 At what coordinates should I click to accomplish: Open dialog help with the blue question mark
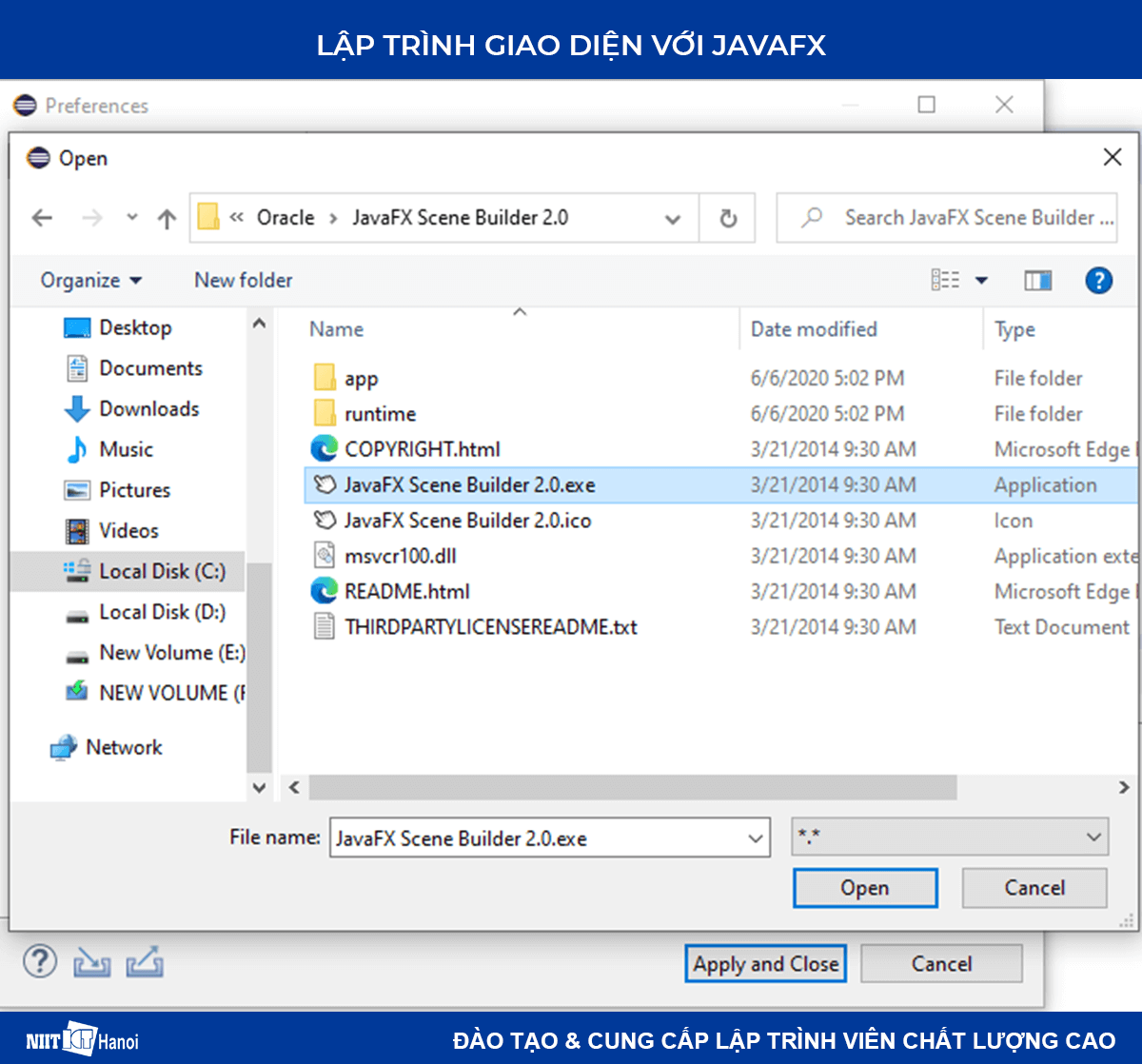[x=1099, y=280]
